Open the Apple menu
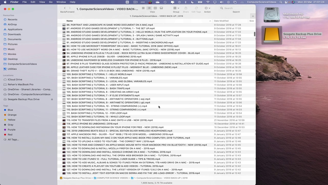Screen dimensions: 328x185 coord(5,2)
